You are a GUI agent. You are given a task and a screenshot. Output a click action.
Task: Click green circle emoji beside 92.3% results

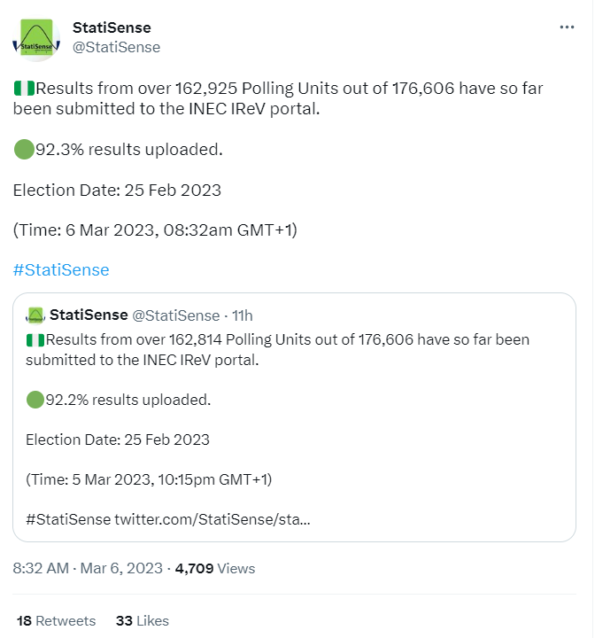coord(24,149)
